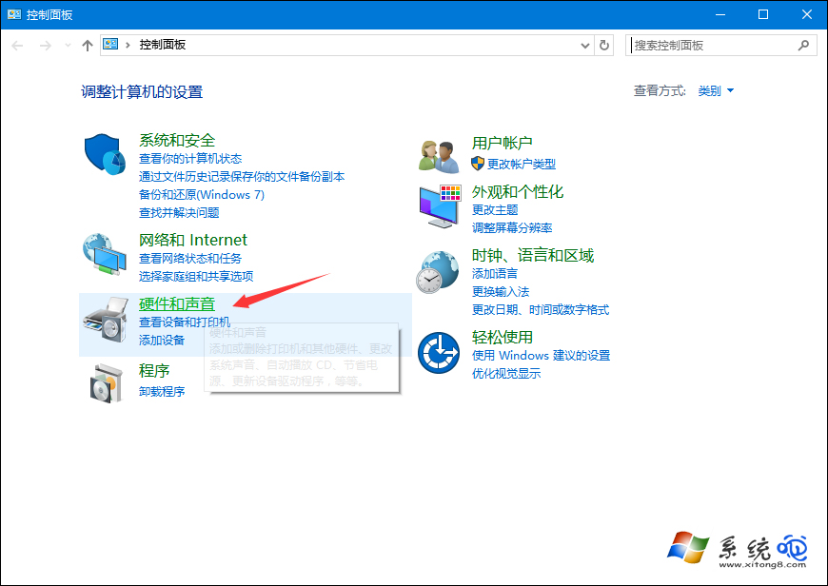Open 备份和还原(Windows 7) link
The image size is (828, 586).
[202, 194]
